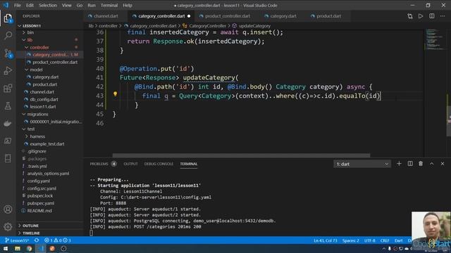Open the Docker view in activity bar
The width and height of the screenshot is (451, 253).
tap(8, 124)
